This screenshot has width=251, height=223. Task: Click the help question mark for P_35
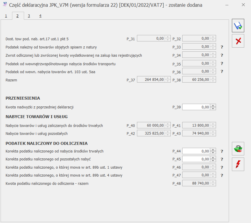pos(222,63)
